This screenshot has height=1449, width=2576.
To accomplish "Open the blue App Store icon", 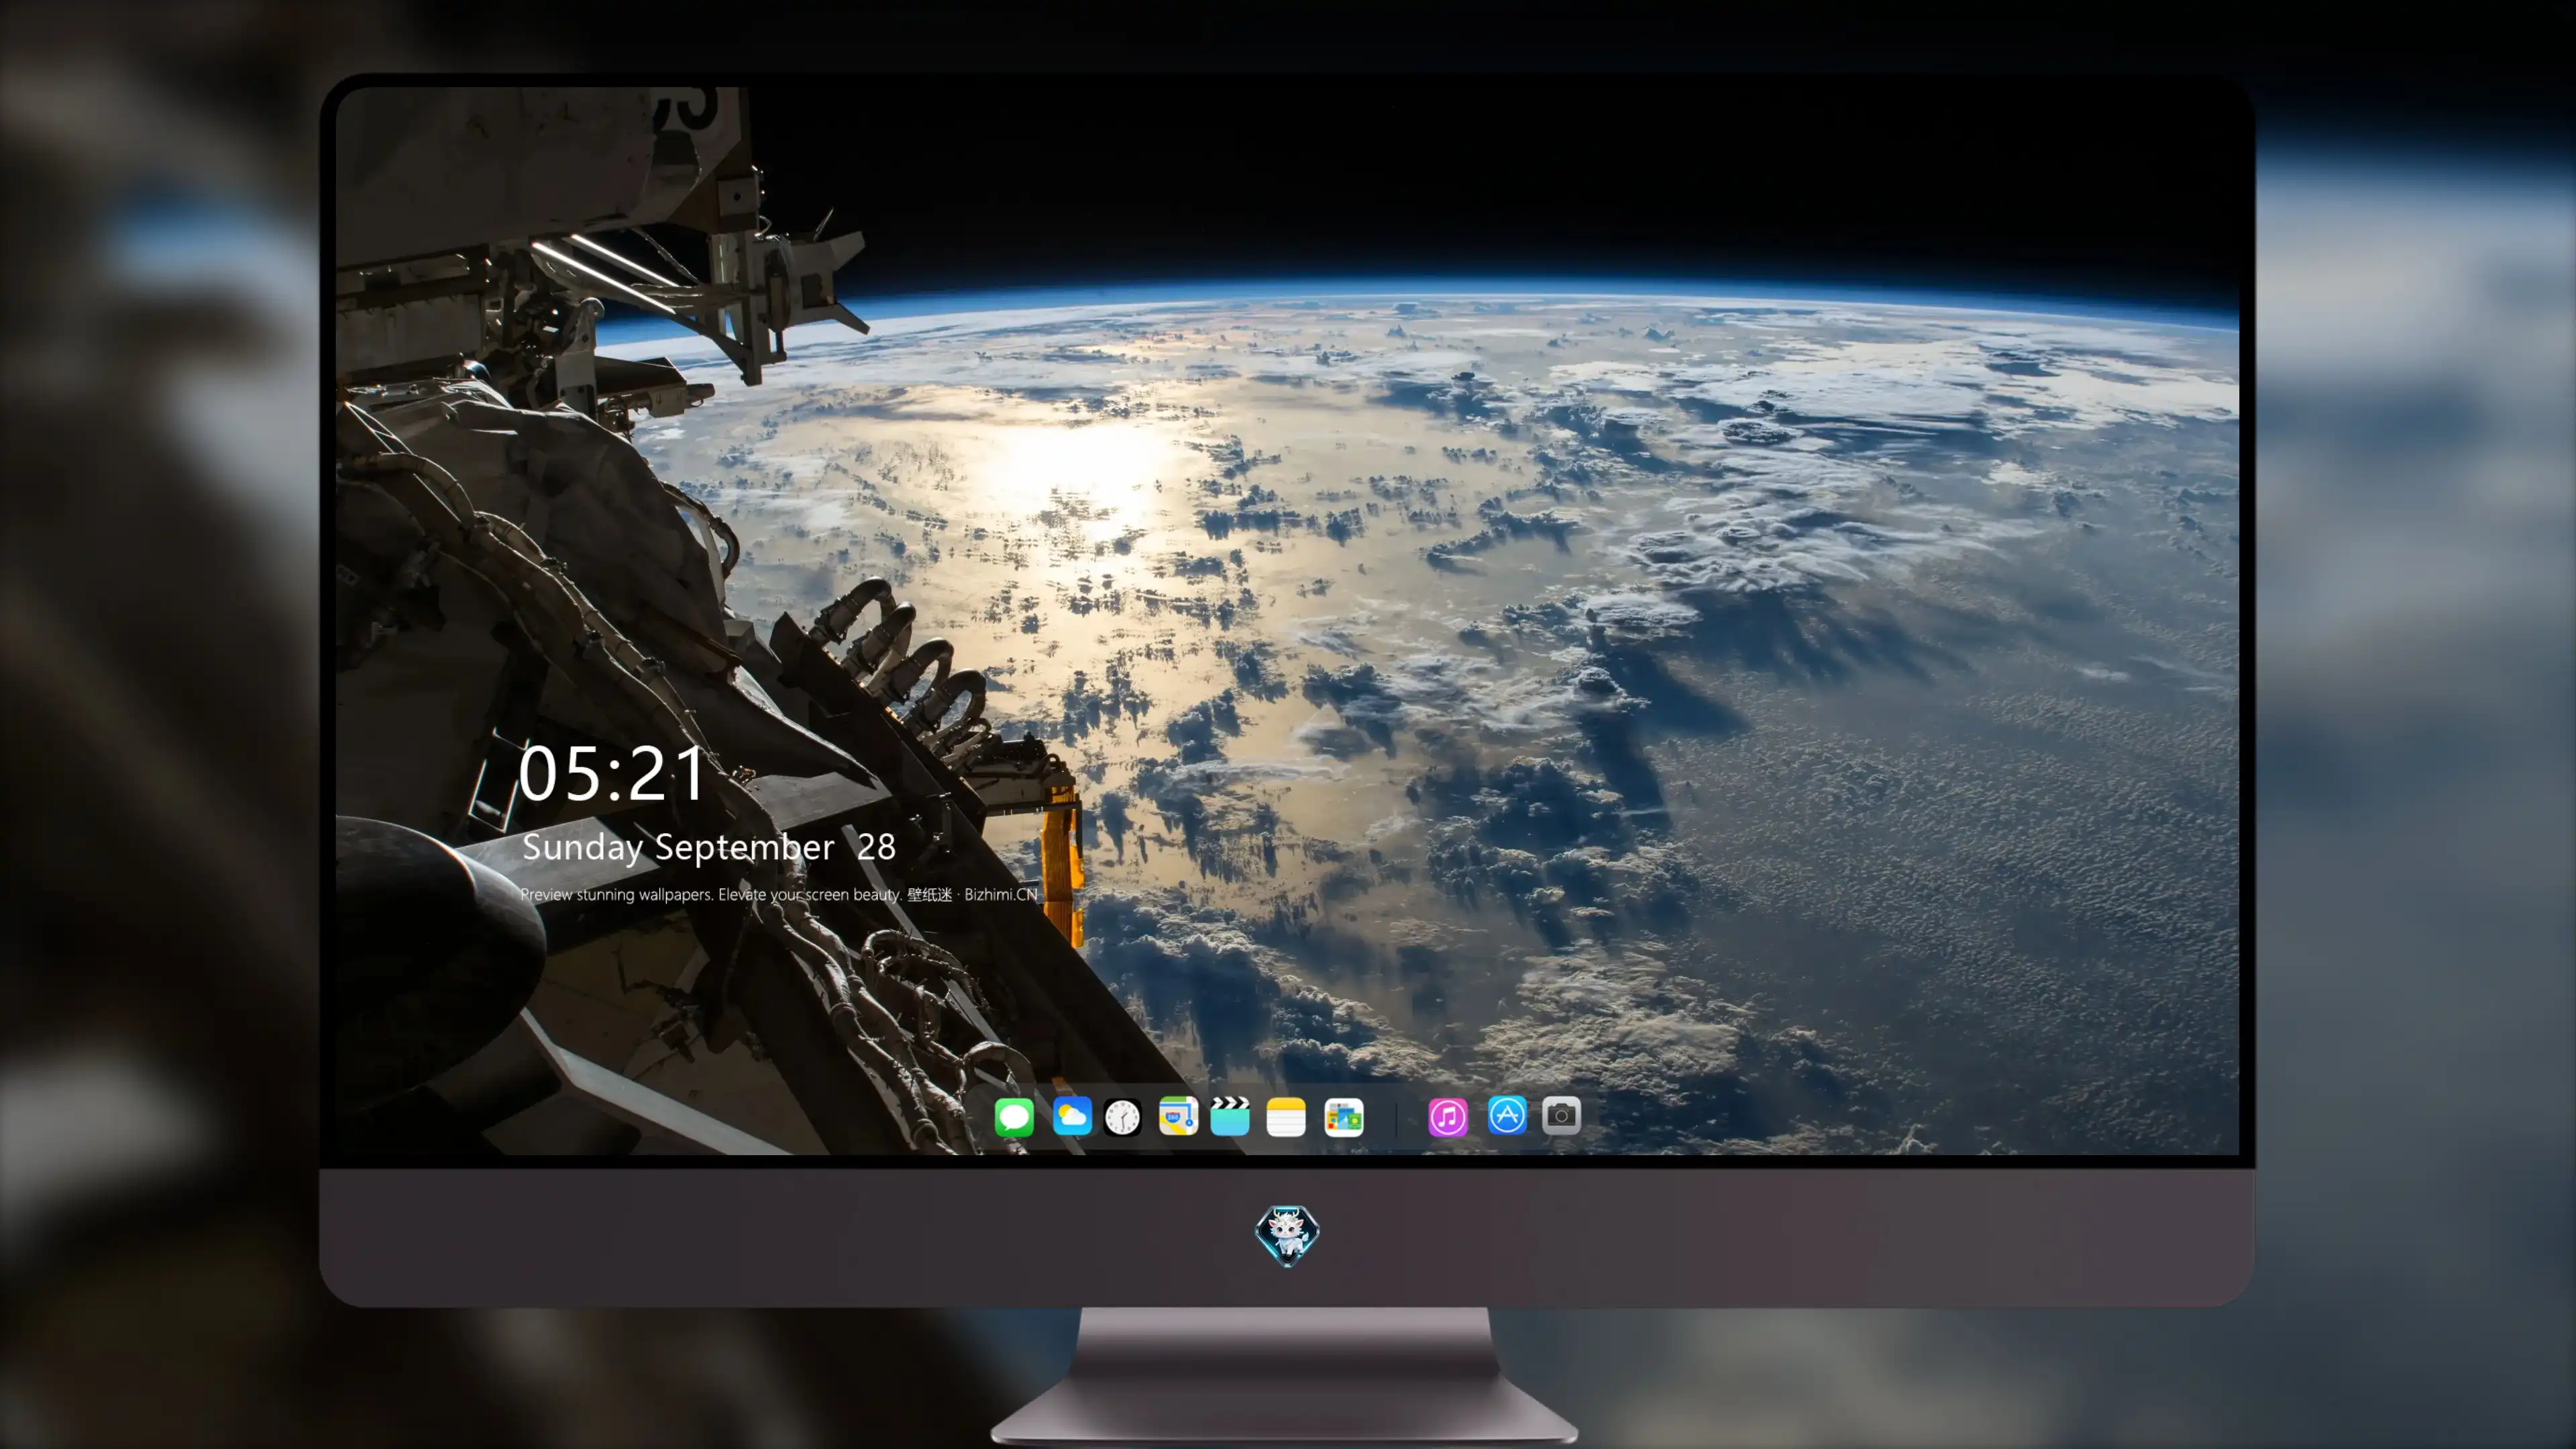I will tap(1507, 1115).
